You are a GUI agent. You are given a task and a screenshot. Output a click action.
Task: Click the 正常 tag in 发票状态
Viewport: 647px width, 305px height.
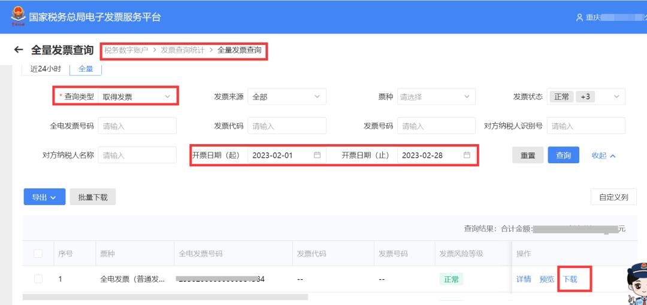click(561, 96)
